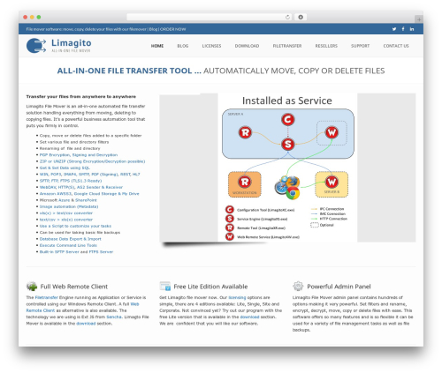442x373 pixels.
Task: Open the CONTACT US menu item
Action: click(x=396, y=46)
